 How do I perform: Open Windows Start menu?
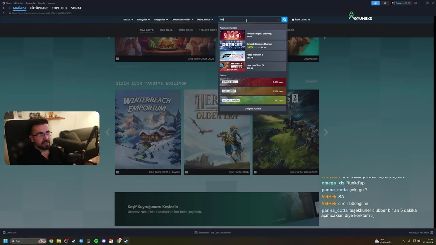point(5,241)
